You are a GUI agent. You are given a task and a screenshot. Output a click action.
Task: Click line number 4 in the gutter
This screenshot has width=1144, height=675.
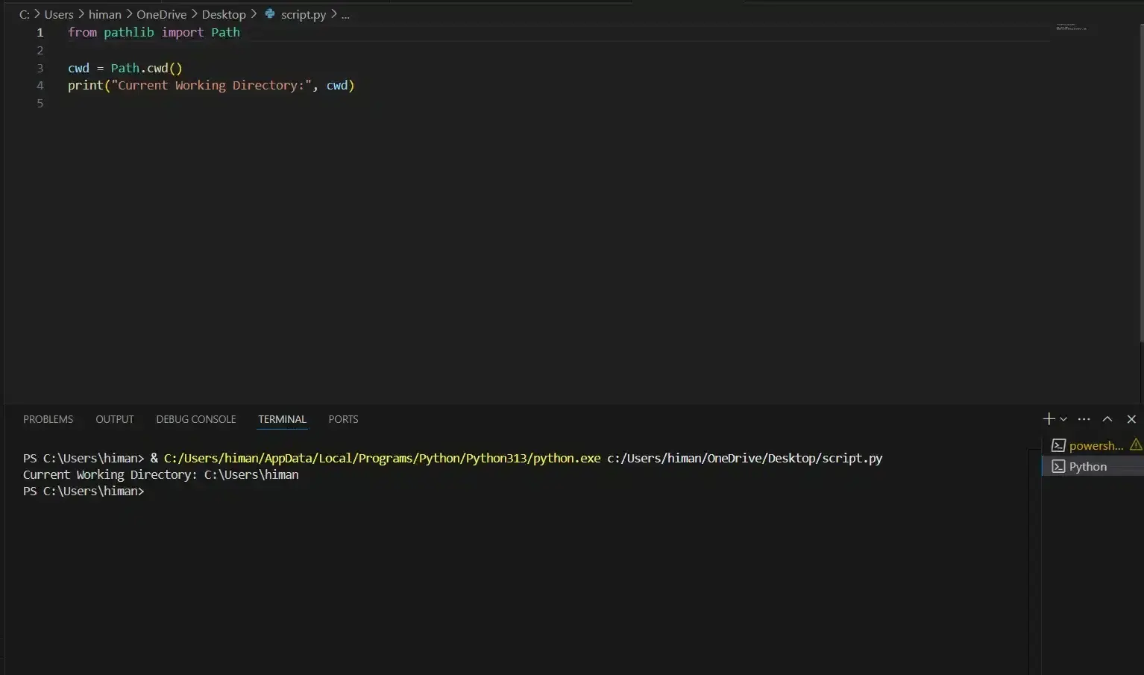coord(40,86)
